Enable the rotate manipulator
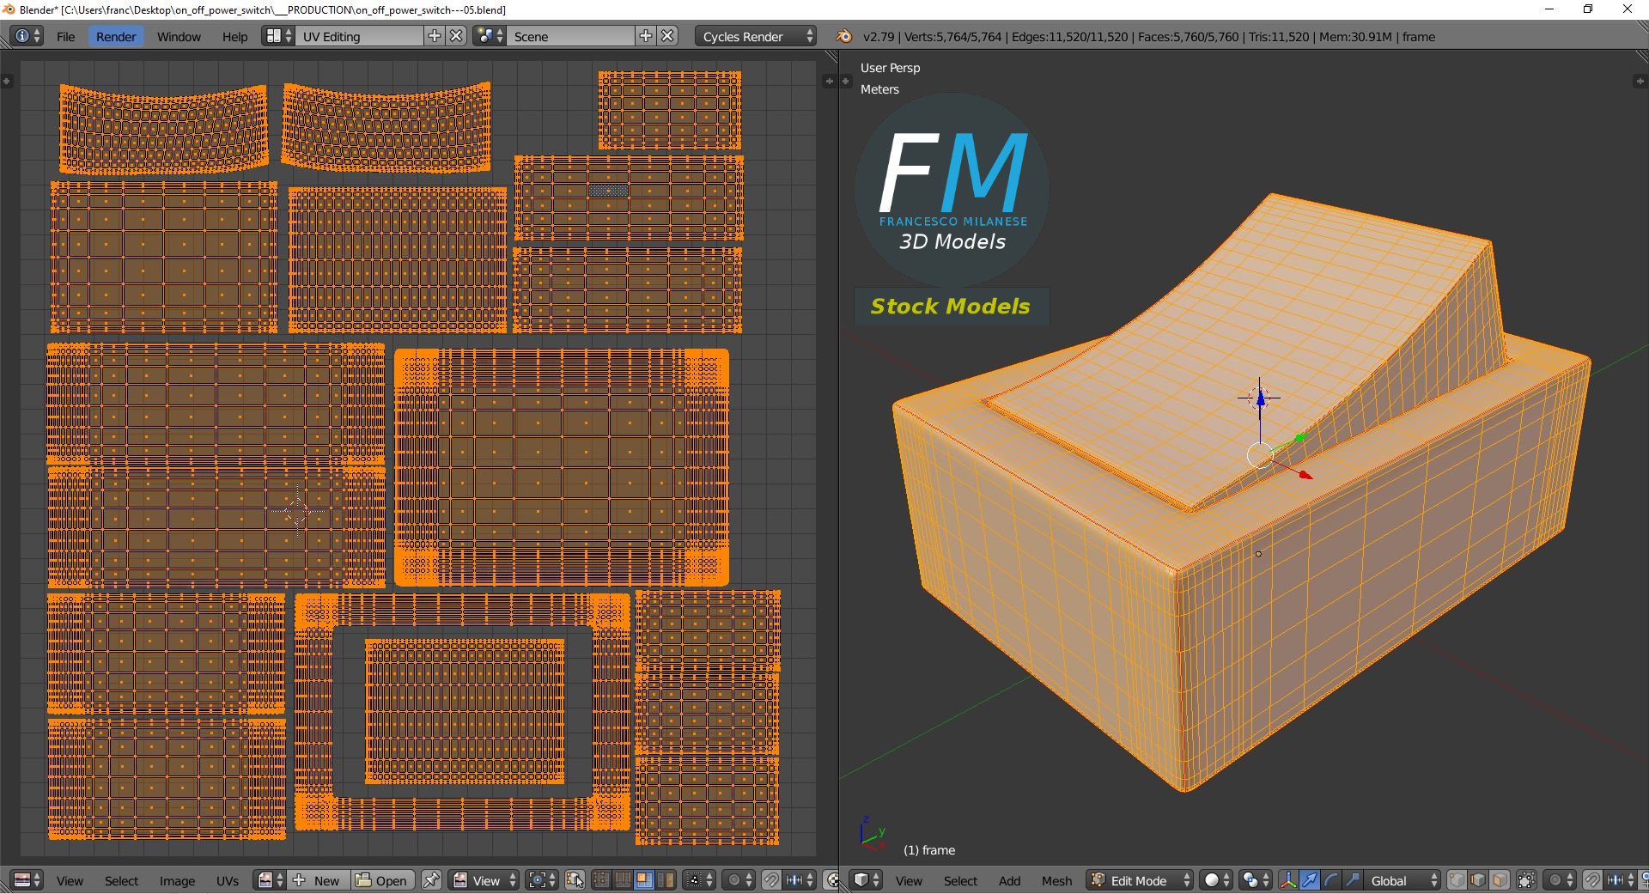The image size is (1649, 894). click(1330, 880)
